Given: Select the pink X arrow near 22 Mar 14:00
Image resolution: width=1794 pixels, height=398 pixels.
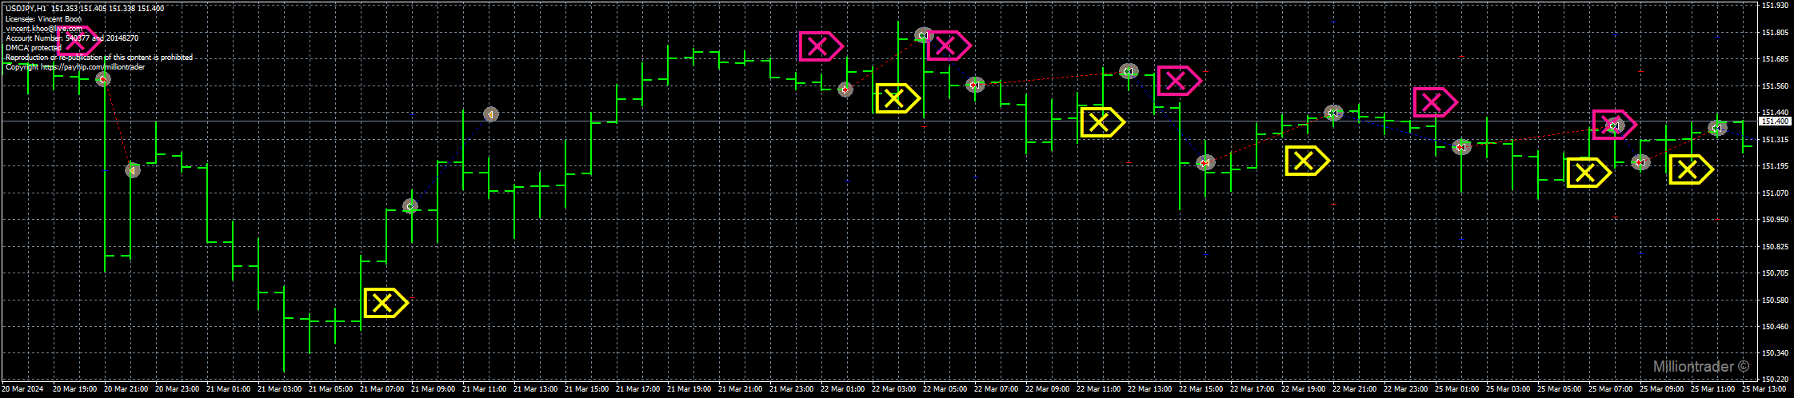Looking at the screenshot, I should click(1179, 80).
